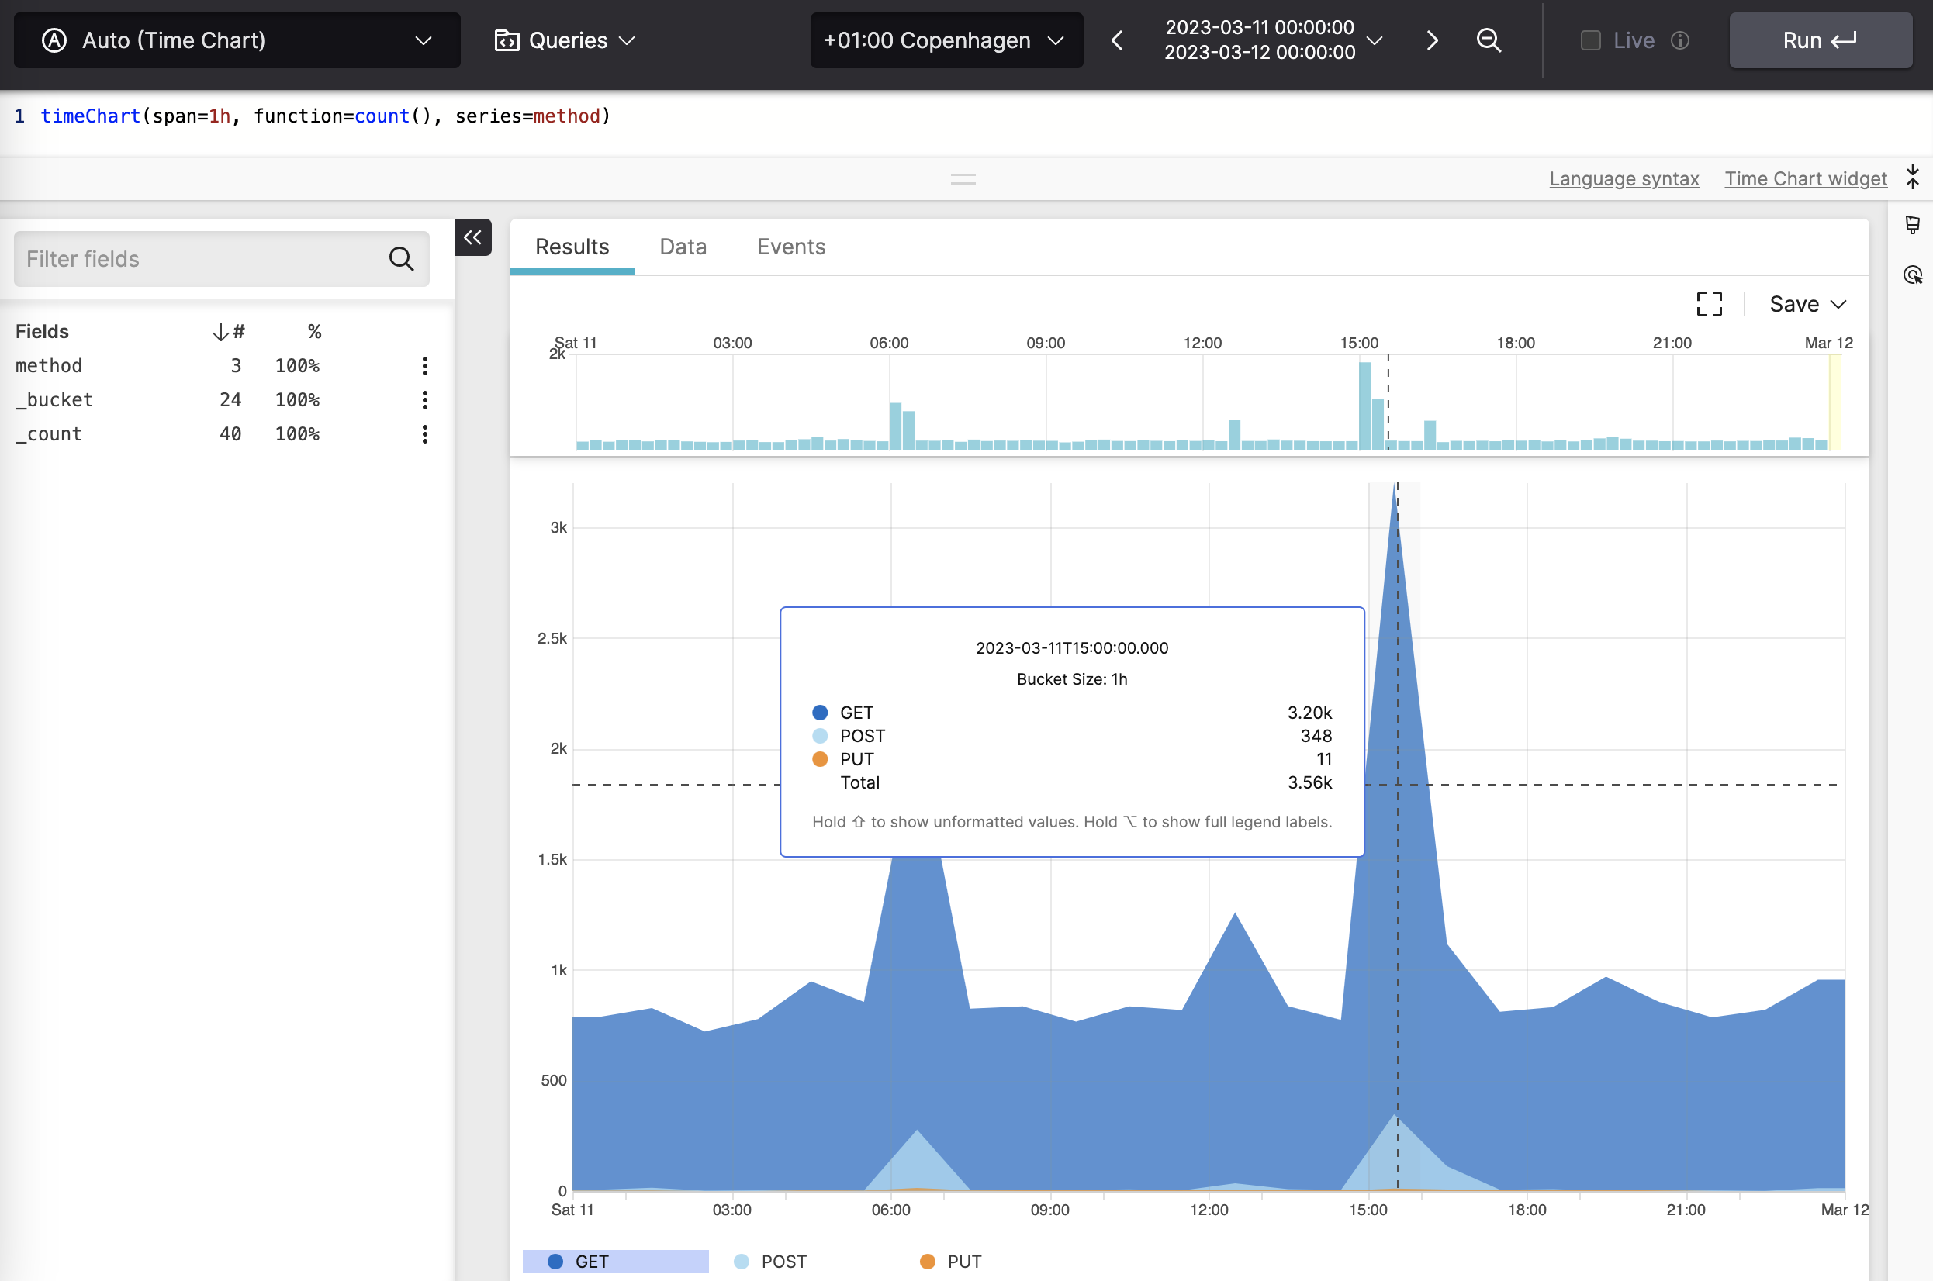Viewport: 1933px width, 1281px height.
Task: Enable the Live checkbox
Action: (x=1590, y=40)
